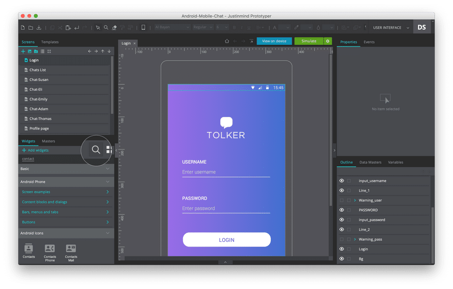Image resolution: width=453 pixels, height=289 pixels.
Task: Click the Contacts Android icon widget
Action: click(29, 251)
